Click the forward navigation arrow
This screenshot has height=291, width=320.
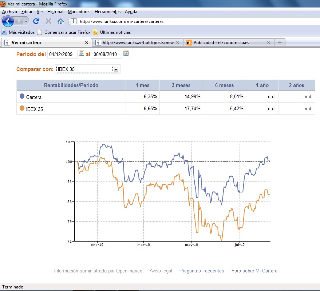tap(19, 21)
